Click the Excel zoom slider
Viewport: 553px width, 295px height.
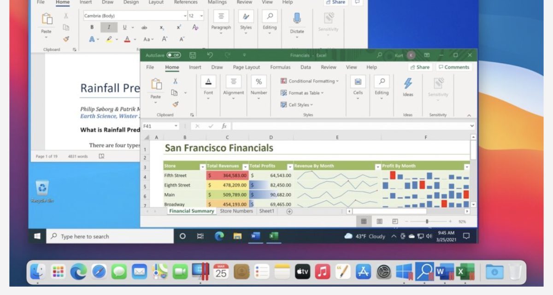(x=427, y=222)
